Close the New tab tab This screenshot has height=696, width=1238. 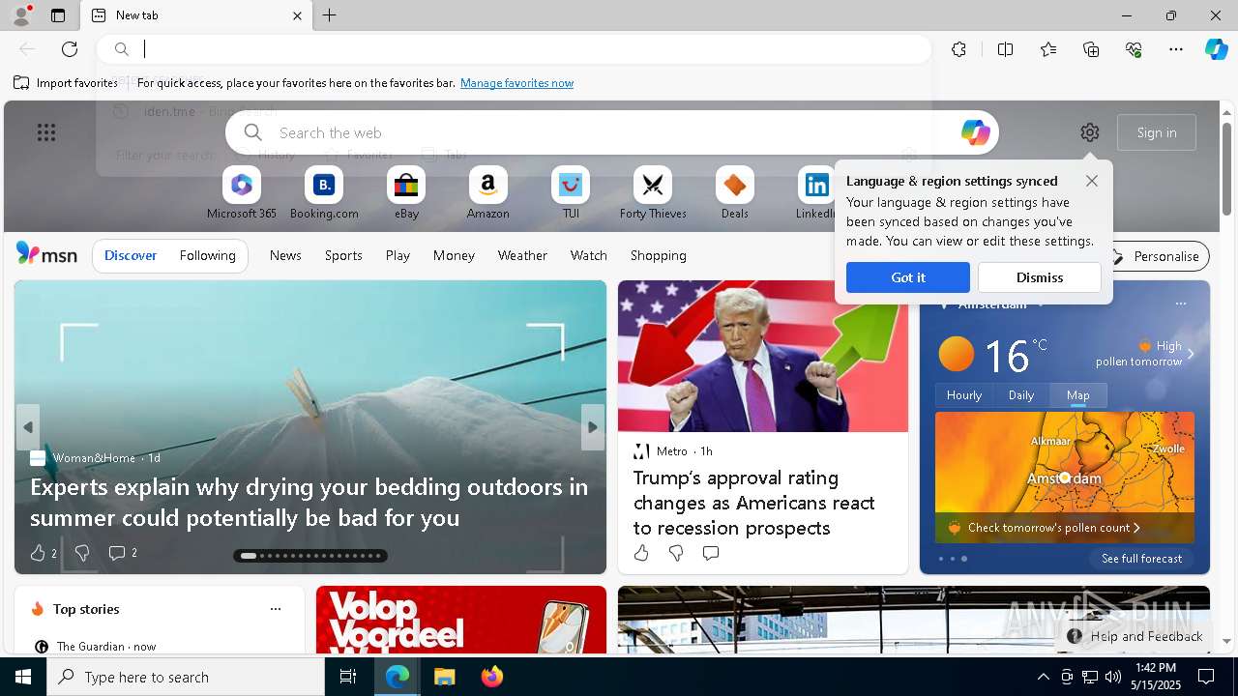297,15
